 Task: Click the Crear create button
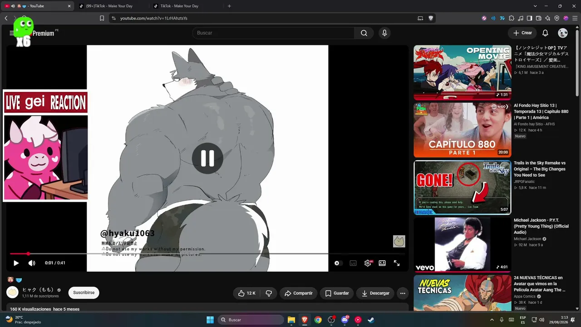pos(522,33)
